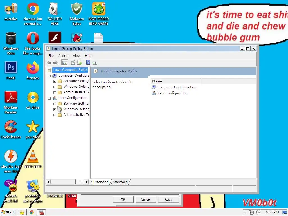
Task: Click the tree pane horizontal scrollbar thumb
Action: click(x=63, y=182)
